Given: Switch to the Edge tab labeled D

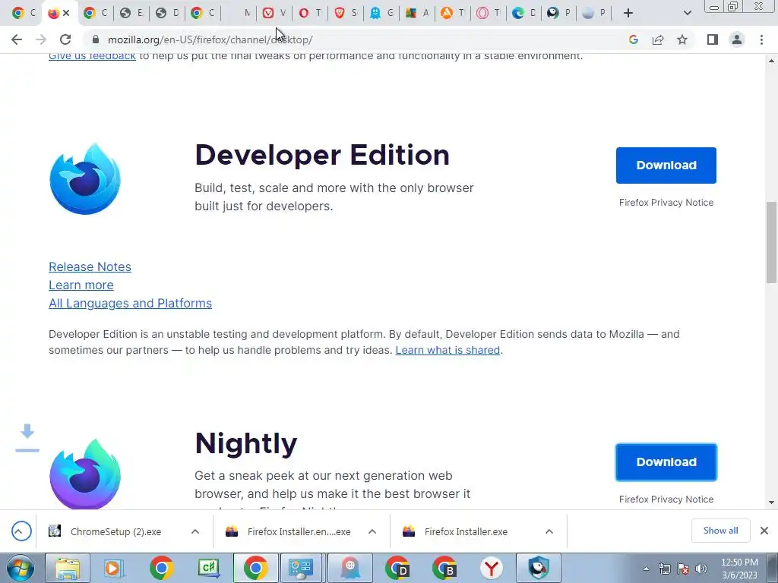Looking at the screenshot, I should [524, 13].
